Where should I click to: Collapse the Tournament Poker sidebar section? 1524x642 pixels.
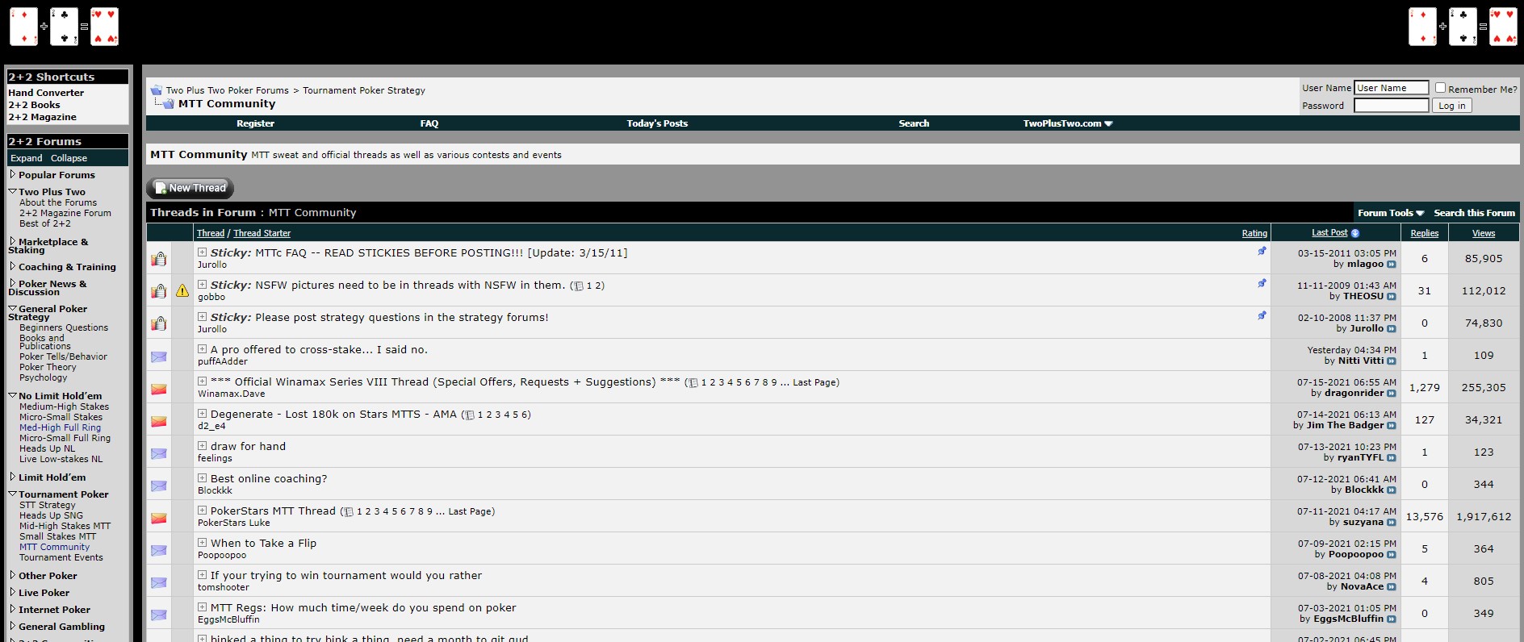click(12, 494)
